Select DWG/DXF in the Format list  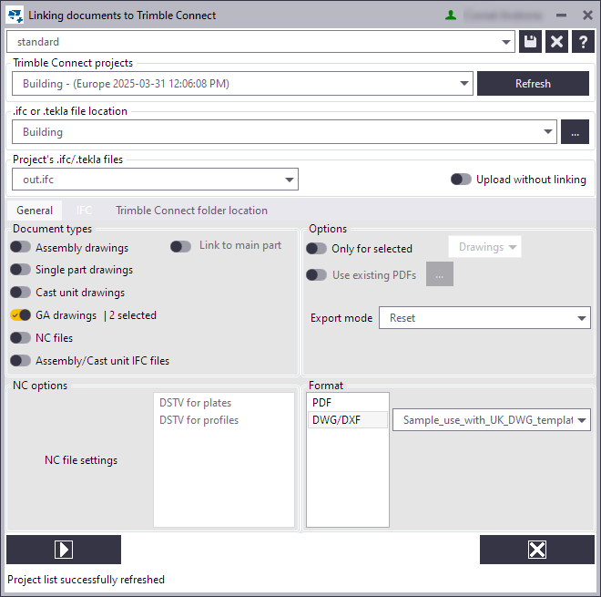[348, 420]
